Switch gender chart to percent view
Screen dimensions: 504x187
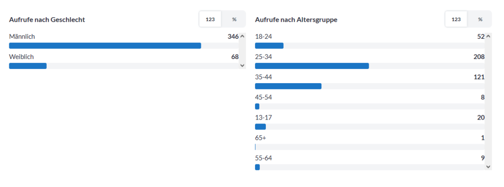pyautogui.click(x=234, y=19)
